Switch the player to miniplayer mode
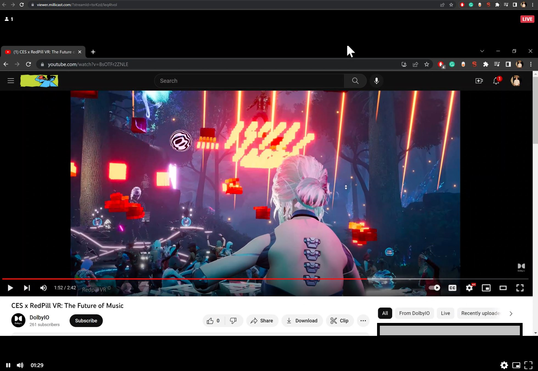Screen dimensions: 538x371 pyautogui.click(x=486, y=288)
